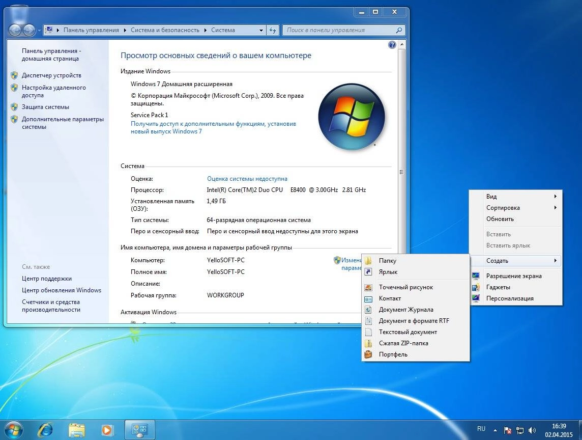The height and width of the screenshot is (440, 582).
Task: Click the scrollbar up arrow
Action: [401, 45]
